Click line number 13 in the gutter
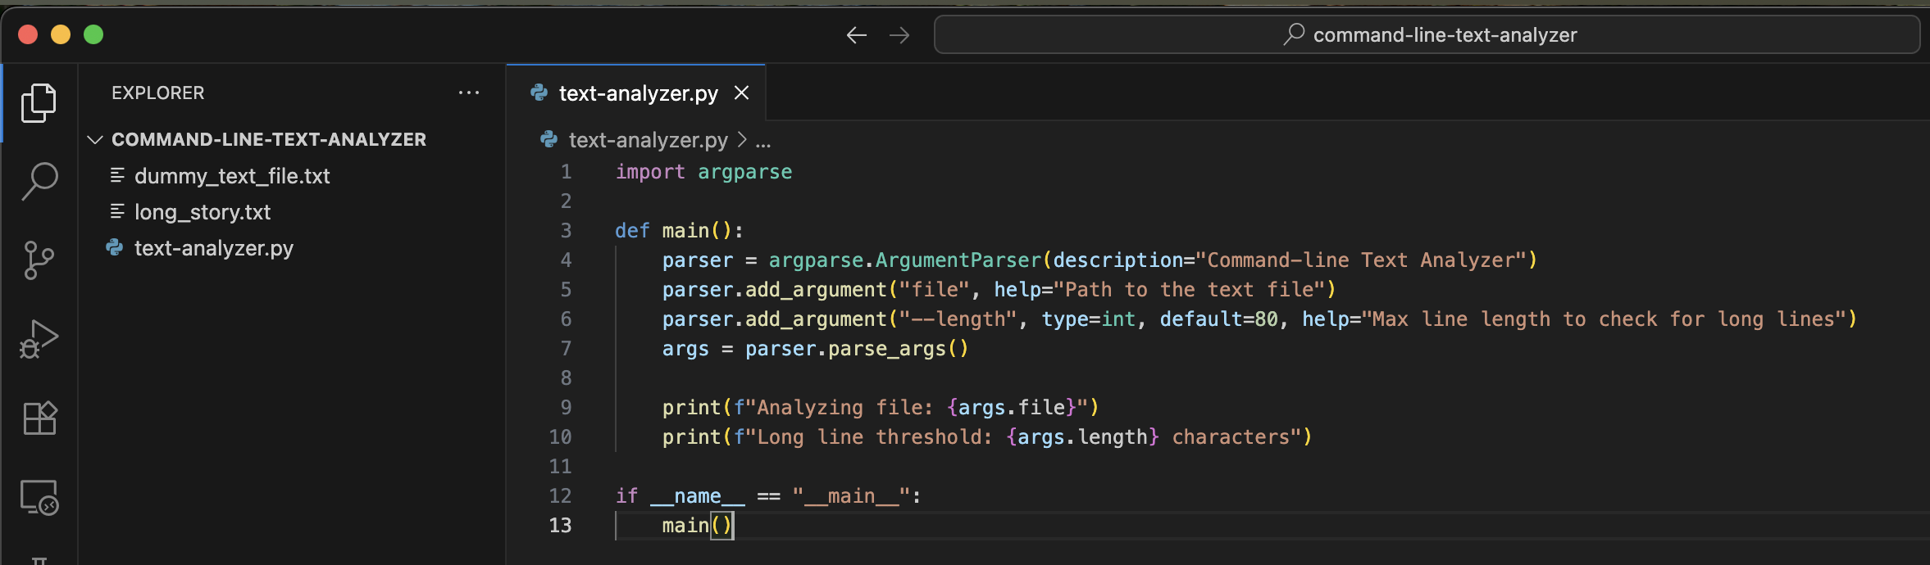Viewport: 1930px width, 565px height. click(560, 526)
